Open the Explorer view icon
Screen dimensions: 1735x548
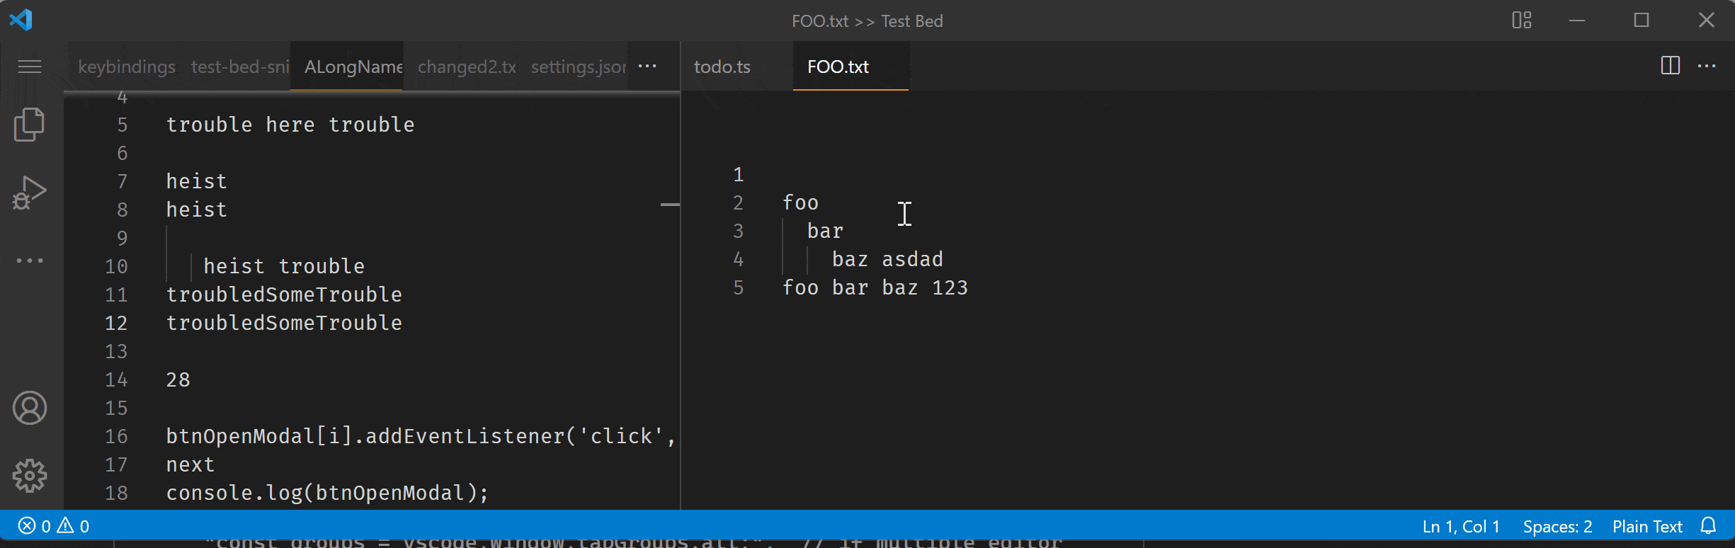tap(29, 125)
